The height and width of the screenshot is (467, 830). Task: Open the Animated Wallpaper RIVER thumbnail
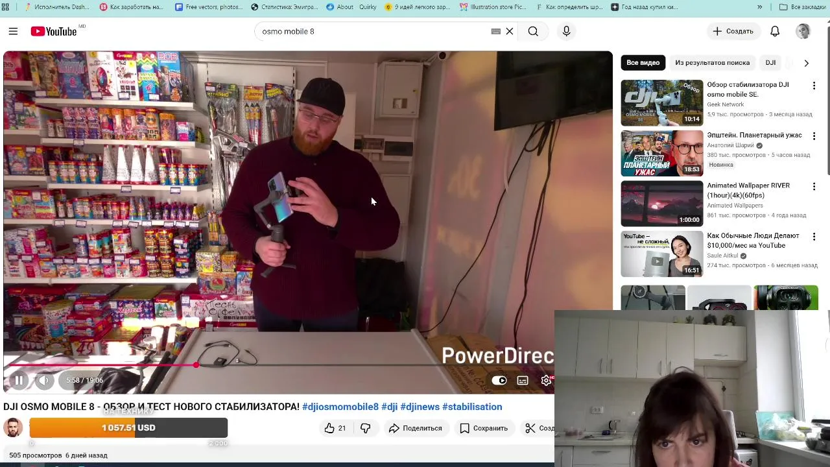(x=661, y=204)
